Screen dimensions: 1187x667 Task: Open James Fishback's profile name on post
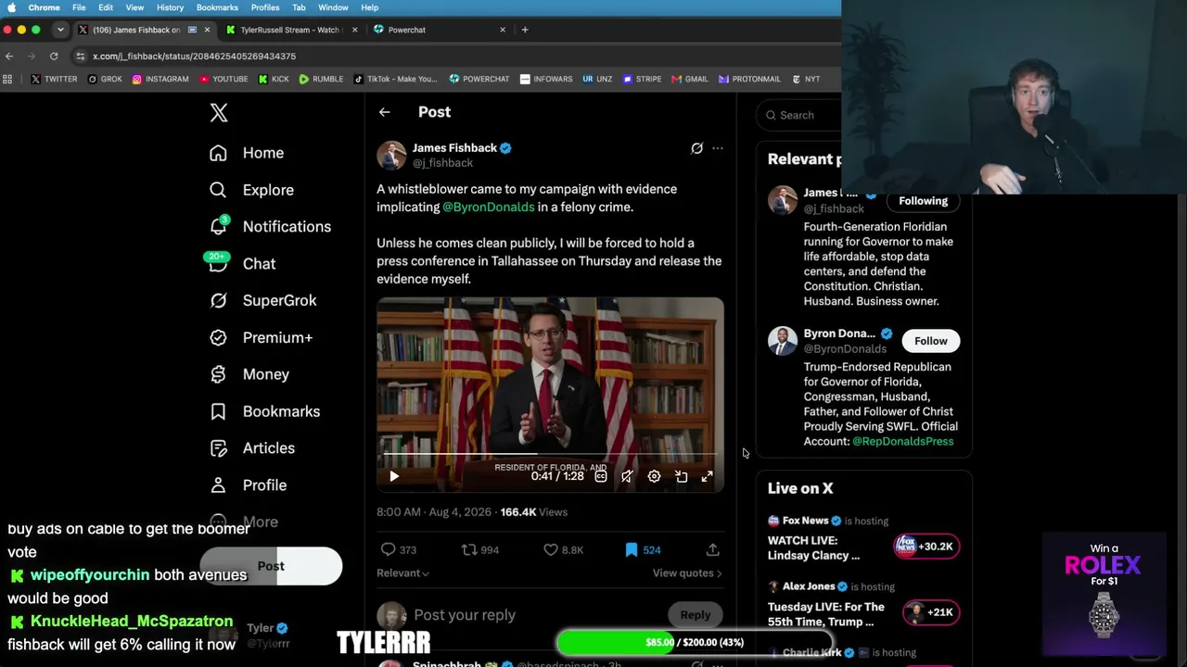pyautogui.click(x=454, y=148)
